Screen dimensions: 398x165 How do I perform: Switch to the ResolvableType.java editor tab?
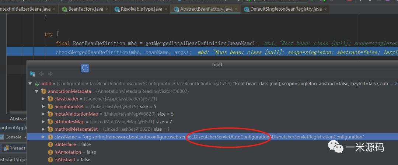(x=142, y=9)
